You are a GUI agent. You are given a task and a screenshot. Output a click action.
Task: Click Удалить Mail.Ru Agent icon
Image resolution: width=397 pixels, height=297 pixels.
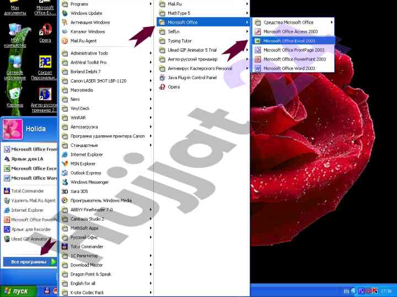tap(7, 201)
